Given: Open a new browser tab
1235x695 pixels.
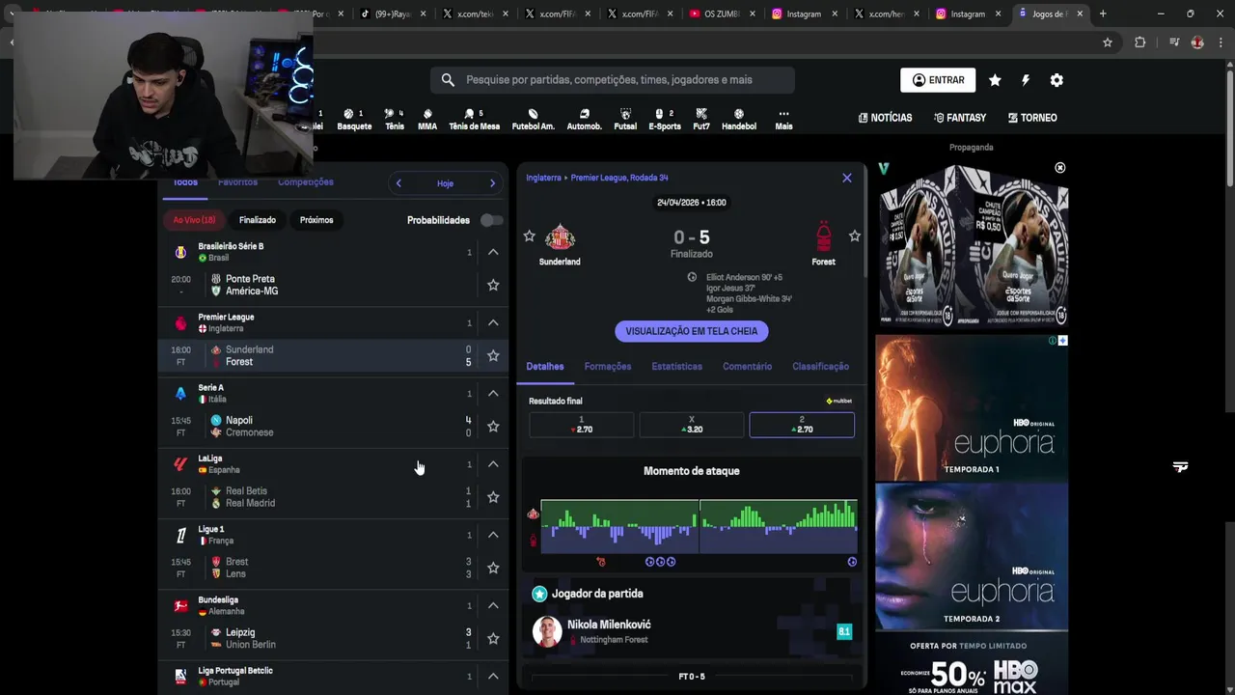Looking at the screenshot, I should tap(1103, 14).
